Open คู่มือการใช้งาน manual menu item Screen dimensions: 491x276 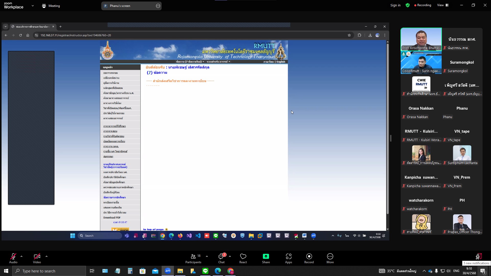coord(111,83)
